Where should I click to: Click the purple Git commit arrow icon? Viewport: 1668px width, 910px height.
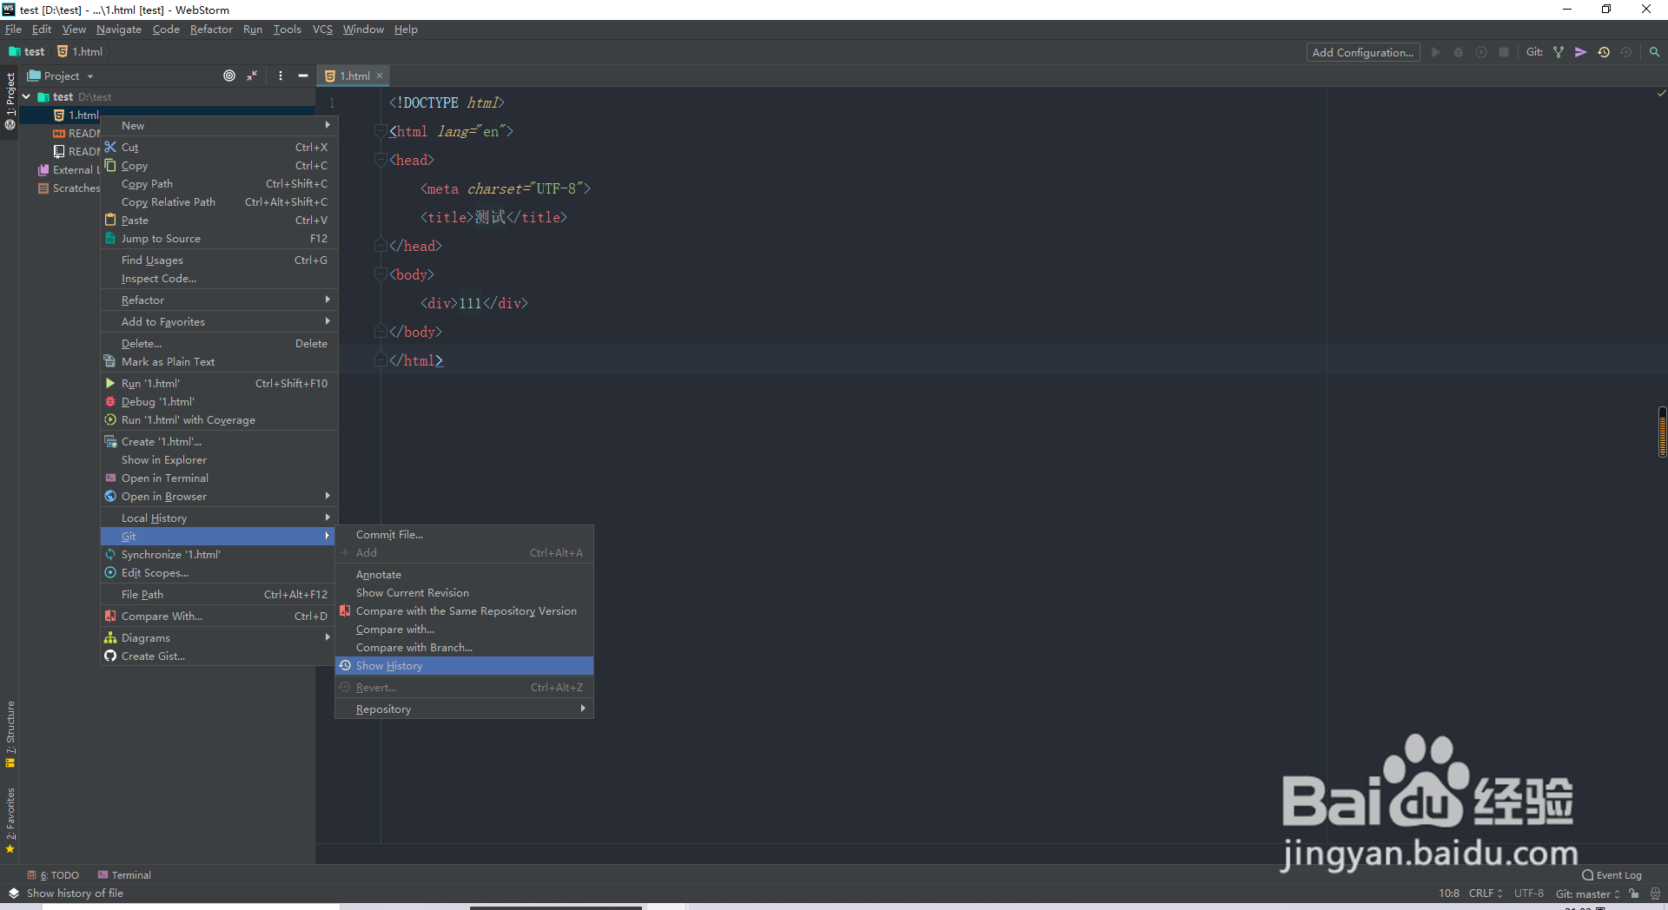point(1581,52)
